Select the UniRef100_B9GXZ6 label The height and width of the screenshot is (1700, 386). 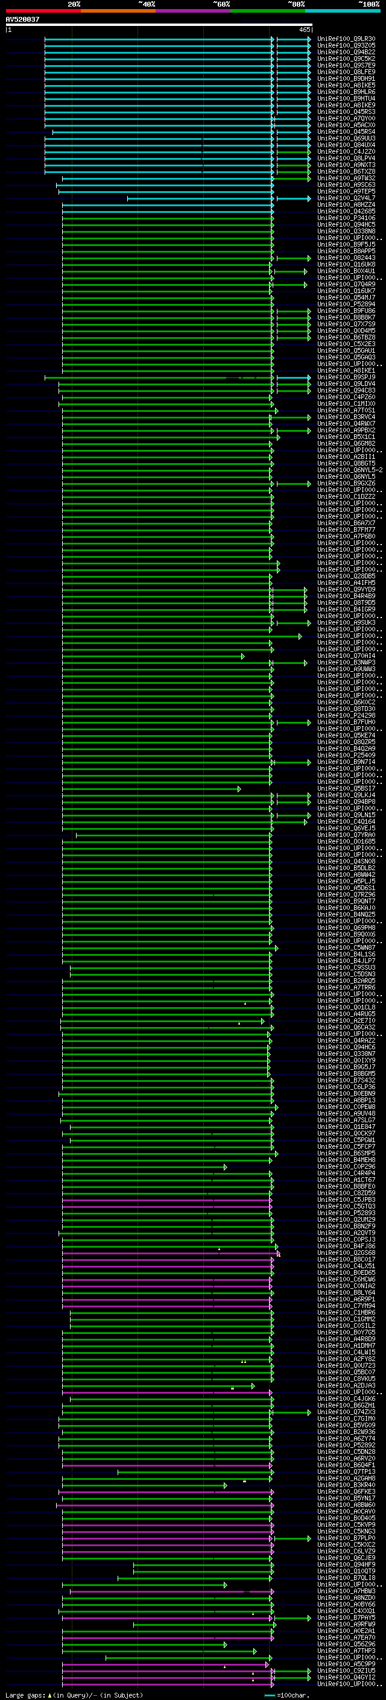click(x=346, y=483)
